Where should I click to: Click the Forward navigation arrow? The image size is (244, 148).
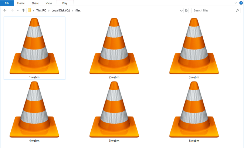click(x=12, y=10)
